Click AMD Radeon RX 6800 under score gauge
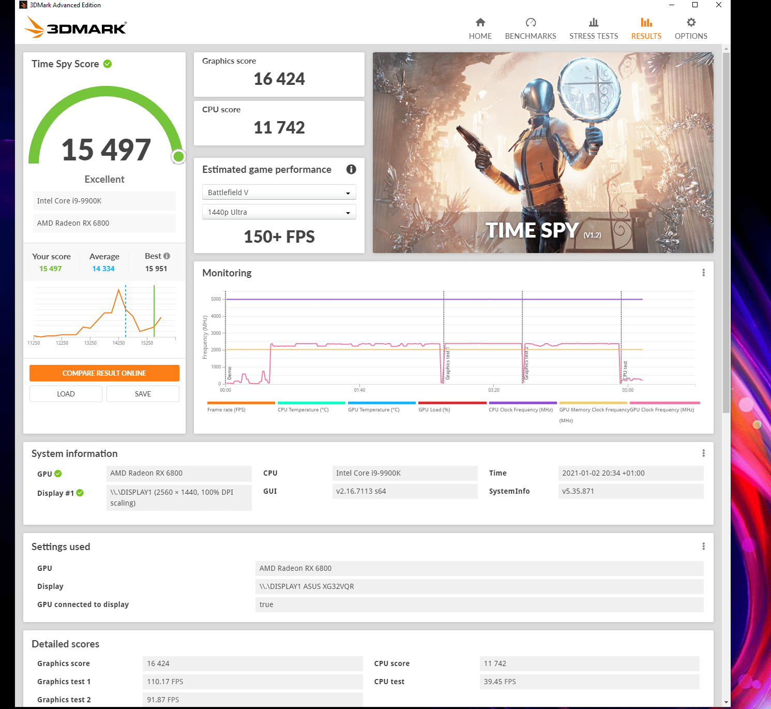Screen dimensions: 771x709 [104, 223]
